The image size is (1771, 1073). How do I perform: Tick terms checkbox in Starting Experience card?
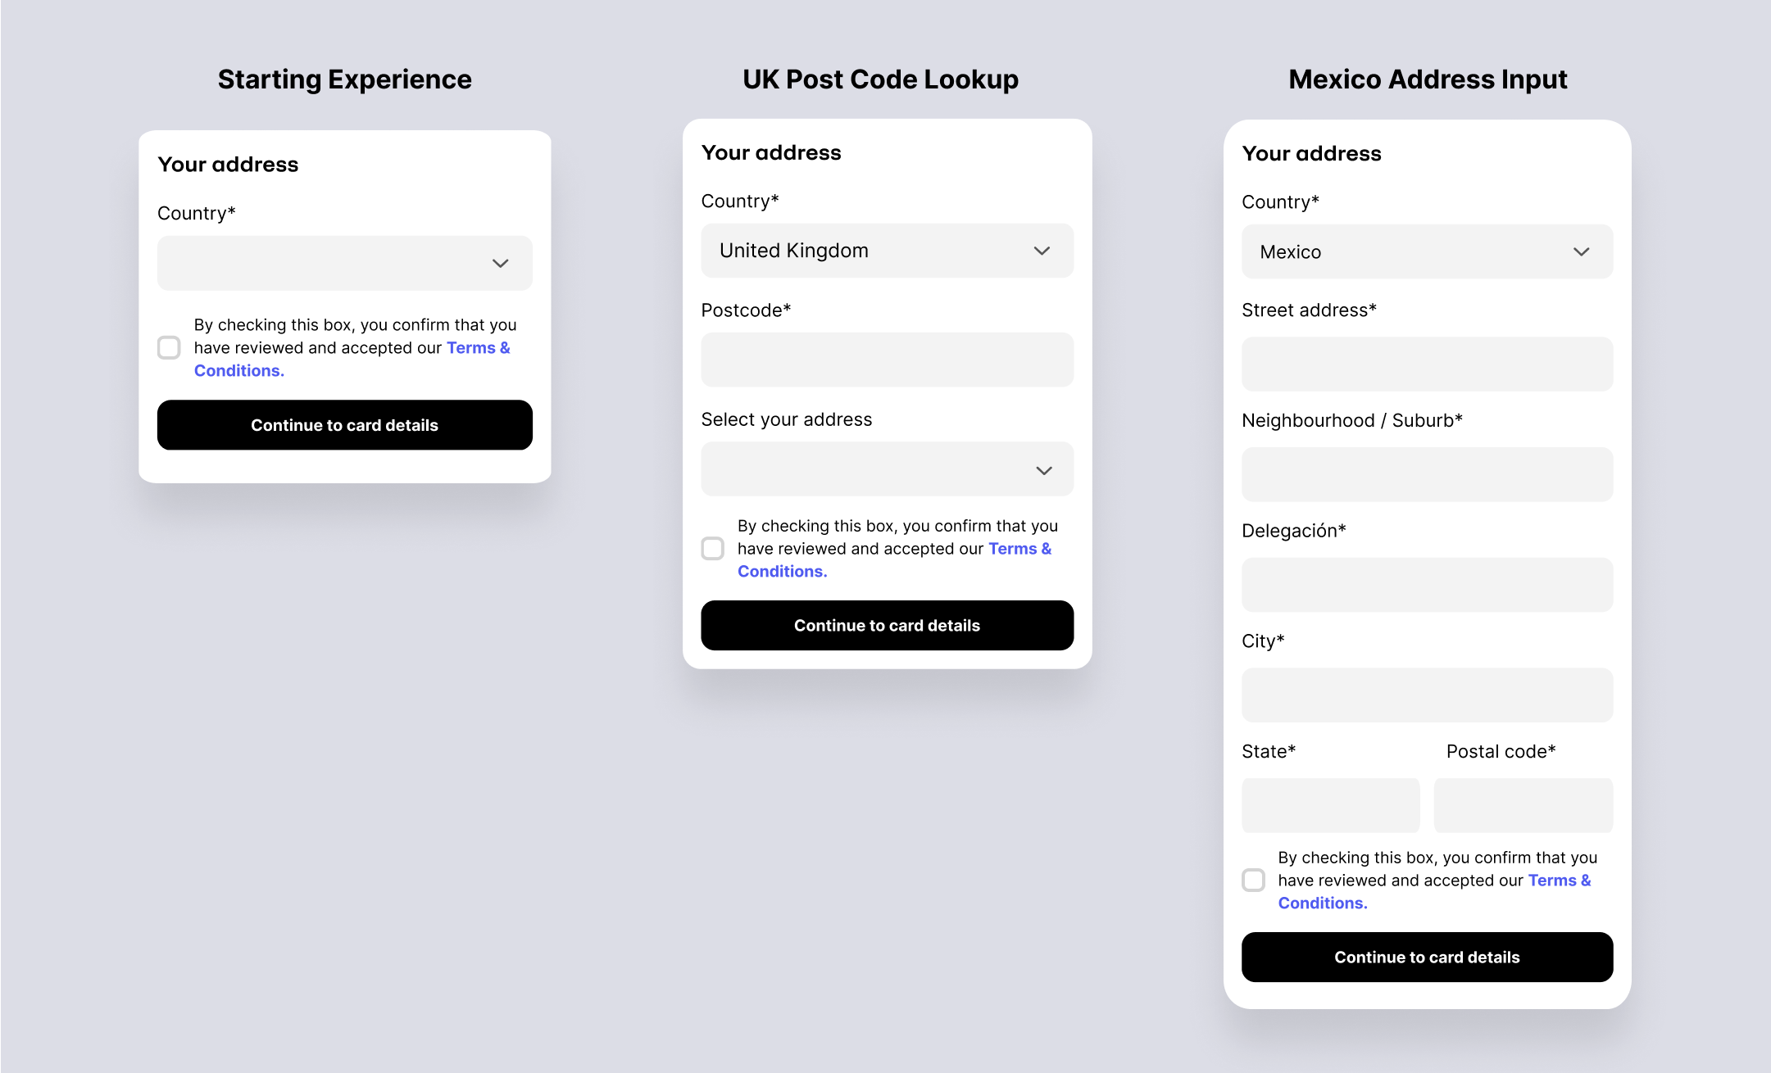coord(169,348)
